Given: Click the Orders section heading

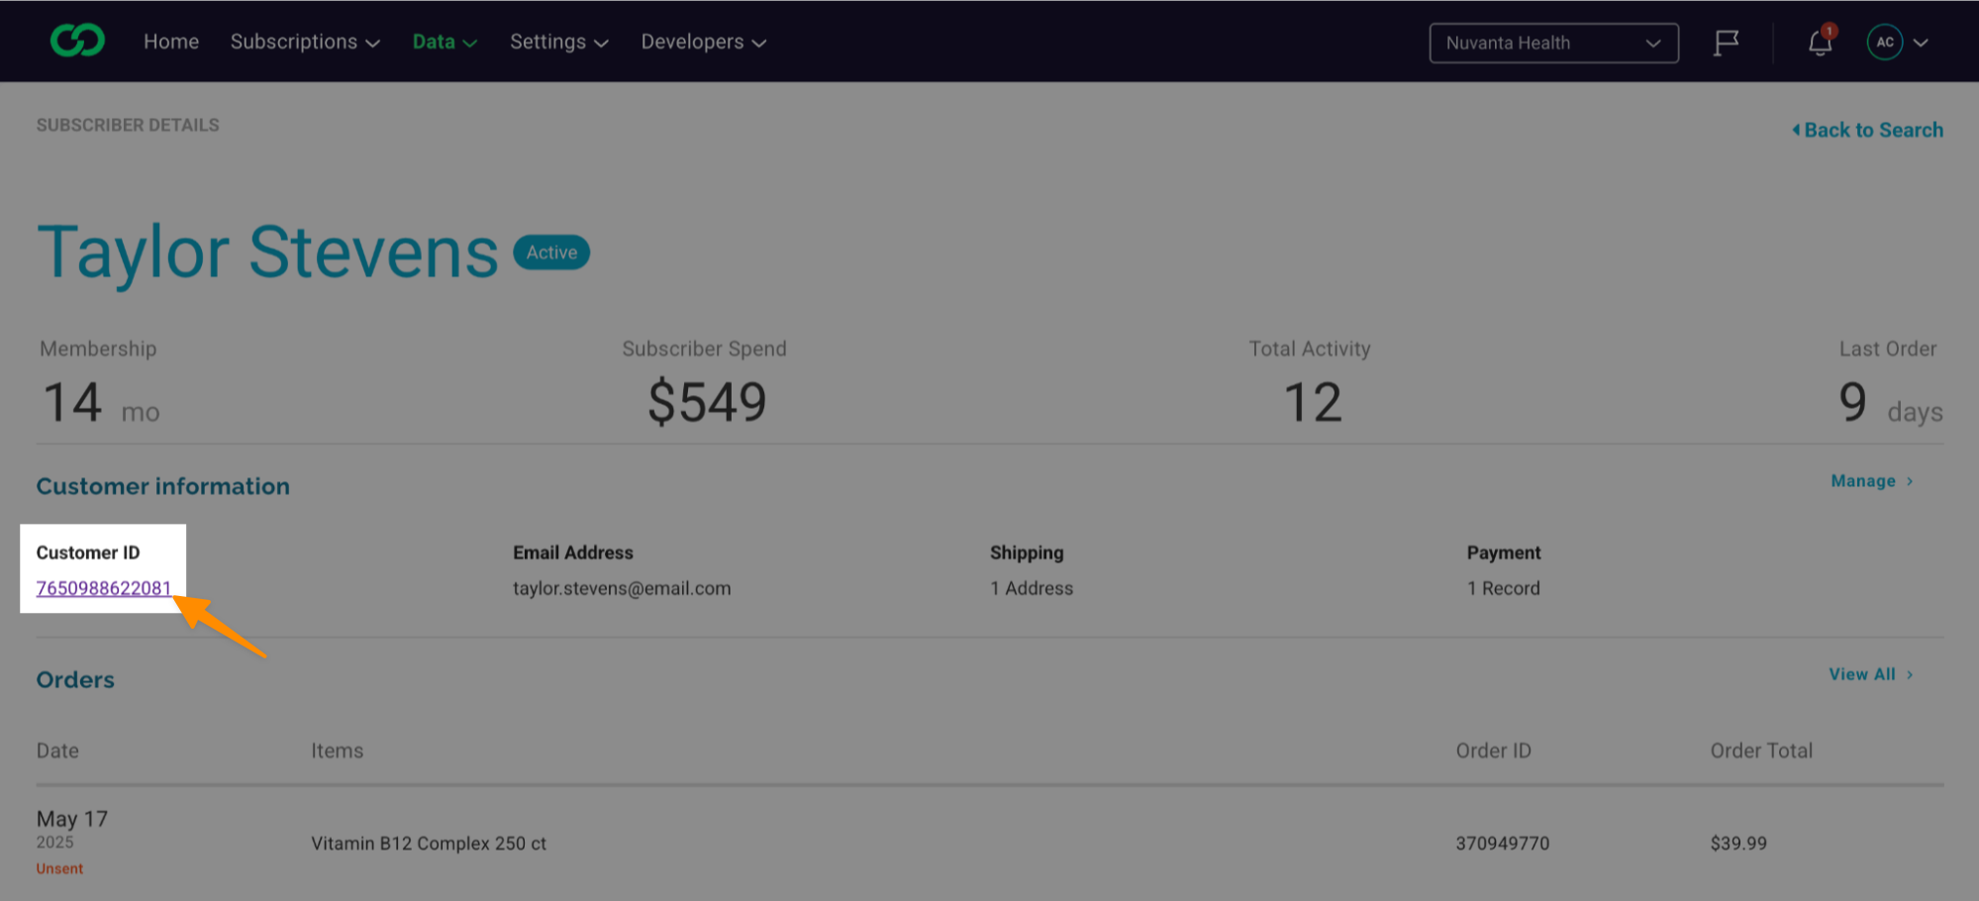Looking at the screenshot, I should click(x=75, y=679).
